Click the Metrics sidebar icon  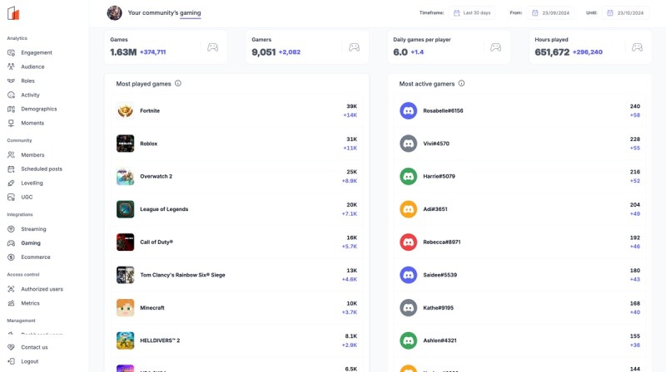pos(11,303)
